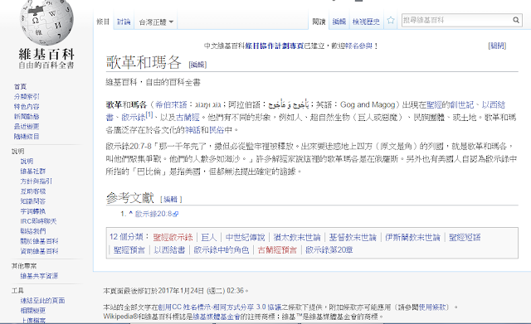
Task: Open the 啟示錄20:8 reference link
Action: pos(153,214)
